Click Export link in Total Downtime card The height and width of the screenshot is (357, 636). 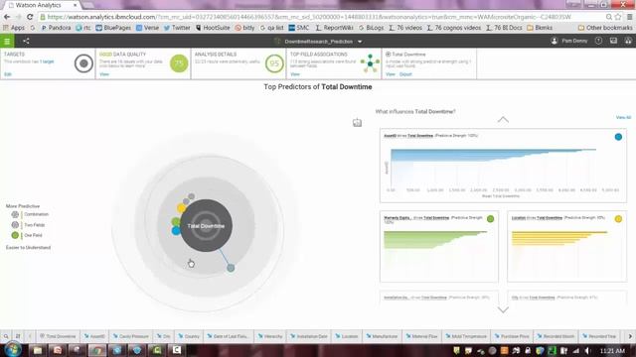coord(405,74)
